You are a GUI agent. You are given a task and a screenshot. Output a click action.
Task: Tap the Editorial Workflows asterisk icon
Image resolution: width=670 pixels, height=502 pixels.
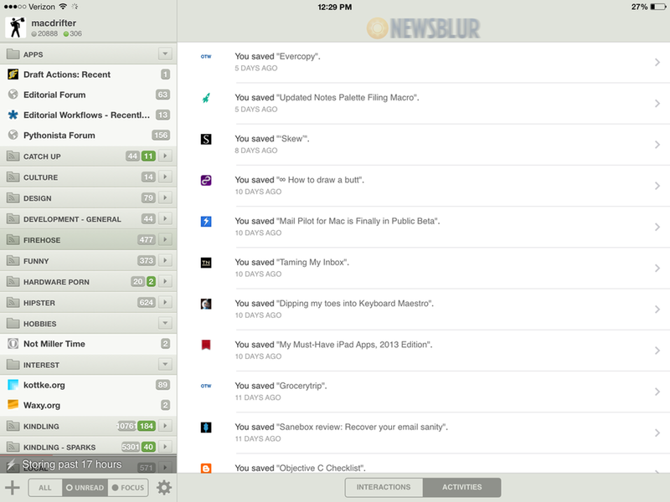coord(13,115)
